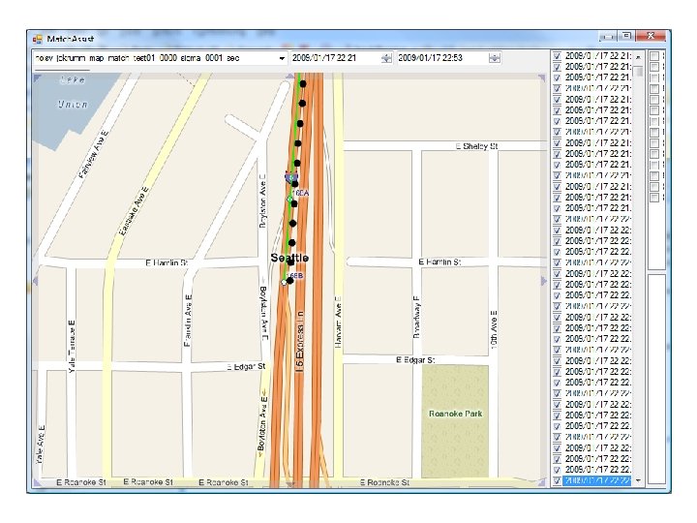Click the Lake Union water label
This screenshot has height=523, width=697.
[x=73, y=92]
